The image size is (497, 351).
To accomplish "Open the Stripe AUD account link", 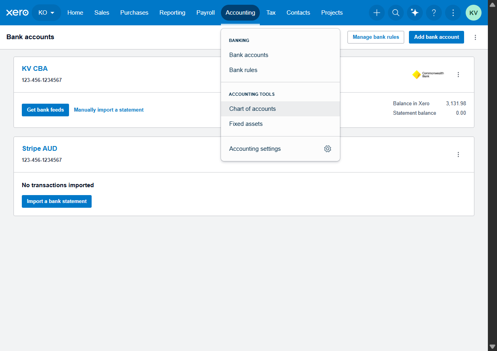I will click(x=40, y=149).
